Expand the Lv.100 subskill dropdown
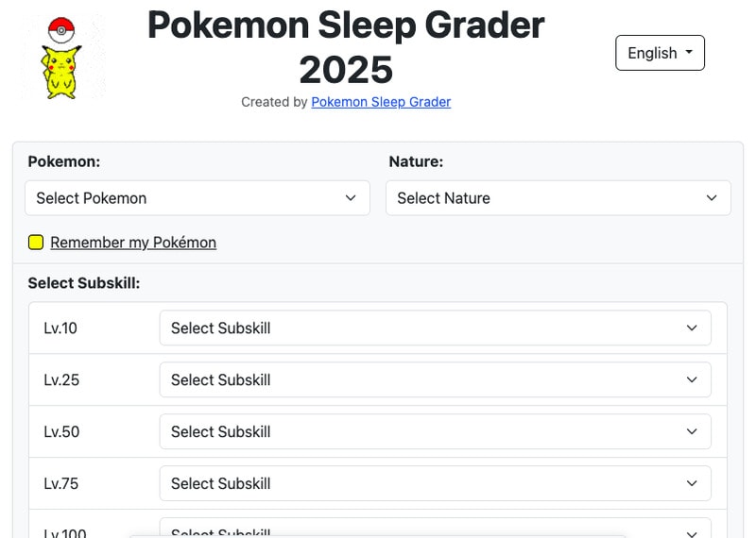 click(x=435, y=530)
